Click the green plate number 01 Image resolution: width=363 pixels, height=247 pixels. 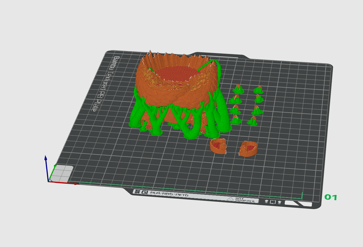331,197
